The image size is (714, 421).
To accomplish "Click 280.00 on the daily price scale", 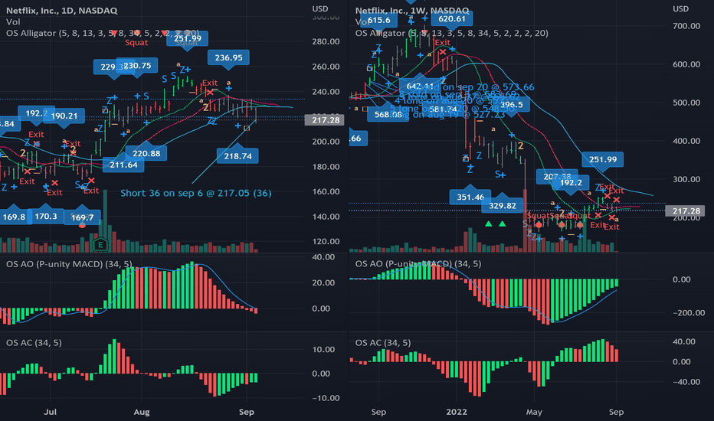I will (x=326, y=41).
